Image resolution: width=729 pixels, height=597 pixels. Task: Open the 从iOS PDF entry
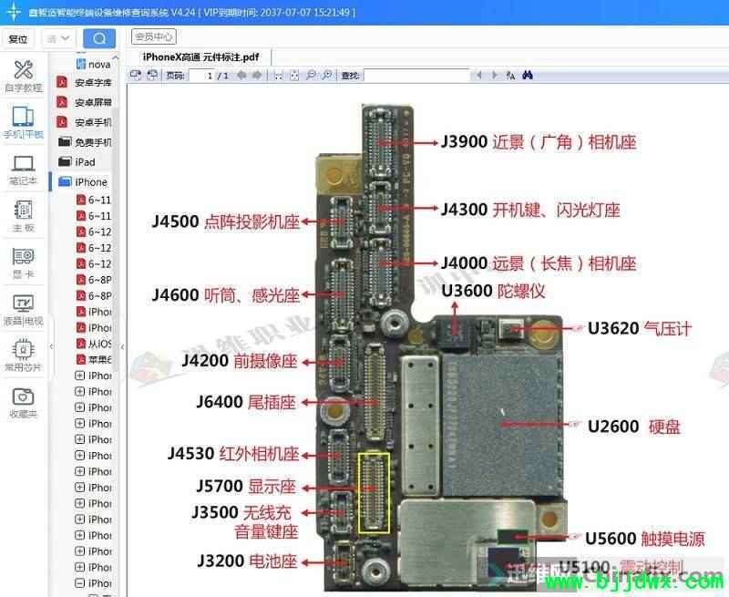coord(94,344)
